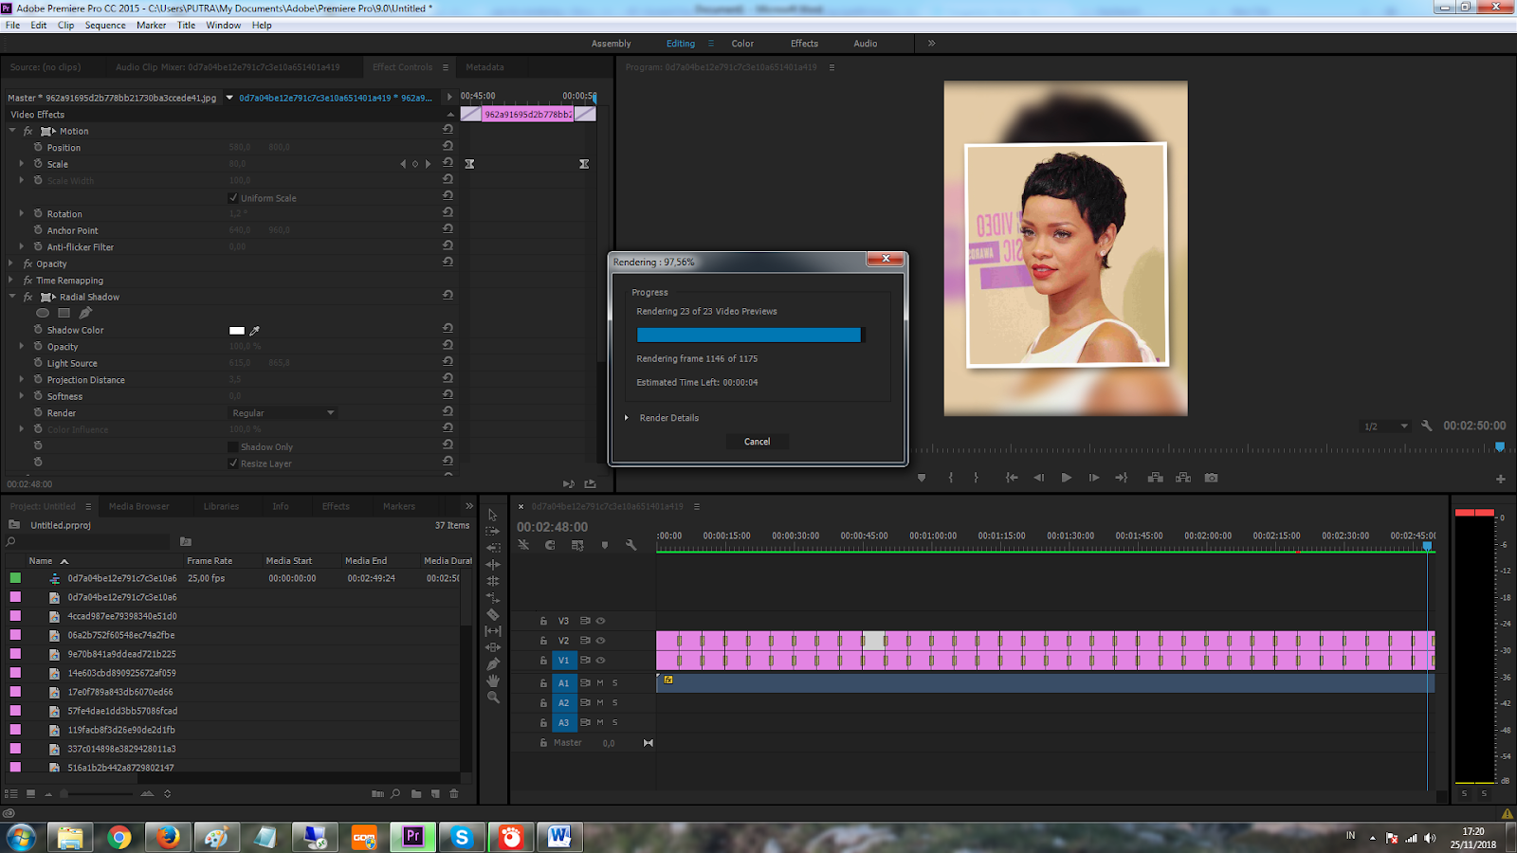Image resolution: width=1517 pixels, height=853 pixels.
Task: Click the blue playhead marker above the timeline
Action: tap(1428, 546)
